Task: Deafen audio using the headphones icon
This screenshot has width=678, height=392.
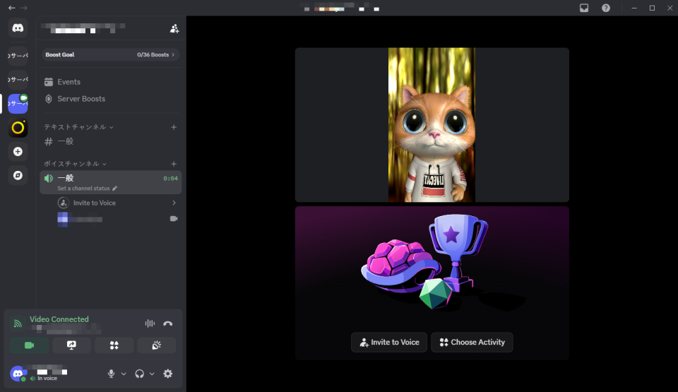Action: [139, 374]
